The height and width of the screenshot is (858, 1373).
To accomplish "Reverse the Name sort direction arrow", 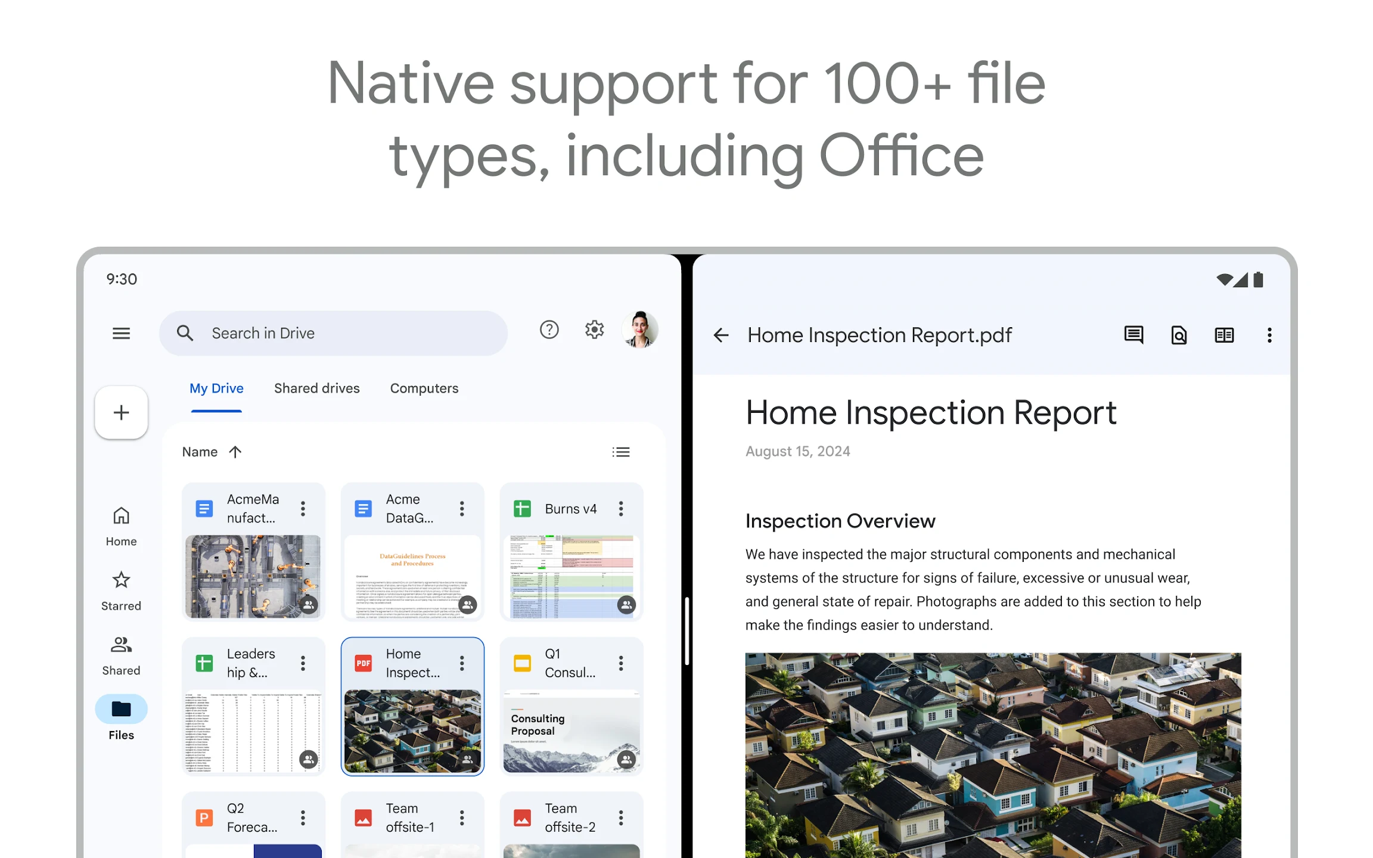I will tap(235, 452).
